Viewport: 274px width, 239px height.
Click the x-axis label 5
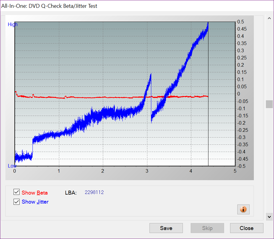235,171
